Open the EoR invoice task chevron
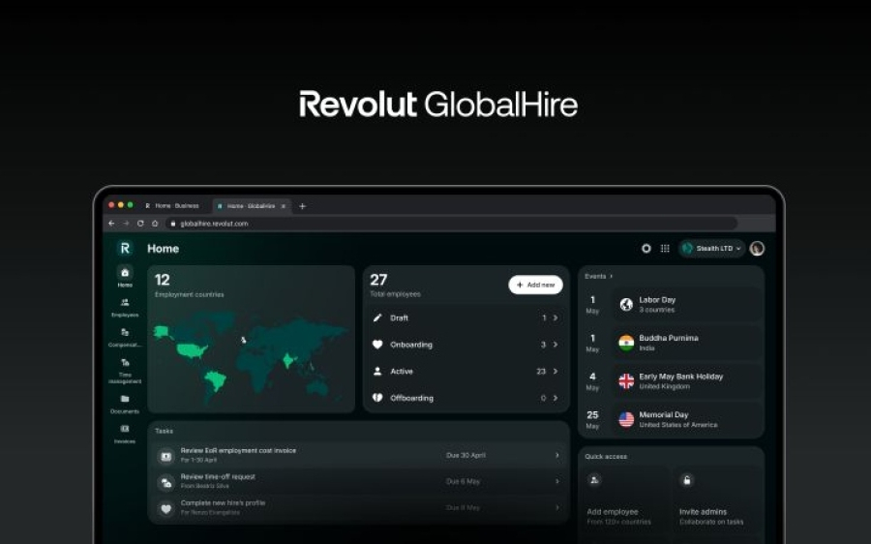 [557, 455]
